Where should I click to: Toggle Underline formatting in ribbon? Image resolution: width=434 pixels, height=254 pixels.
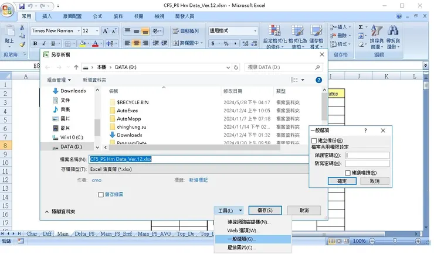(x=53, y=43)
